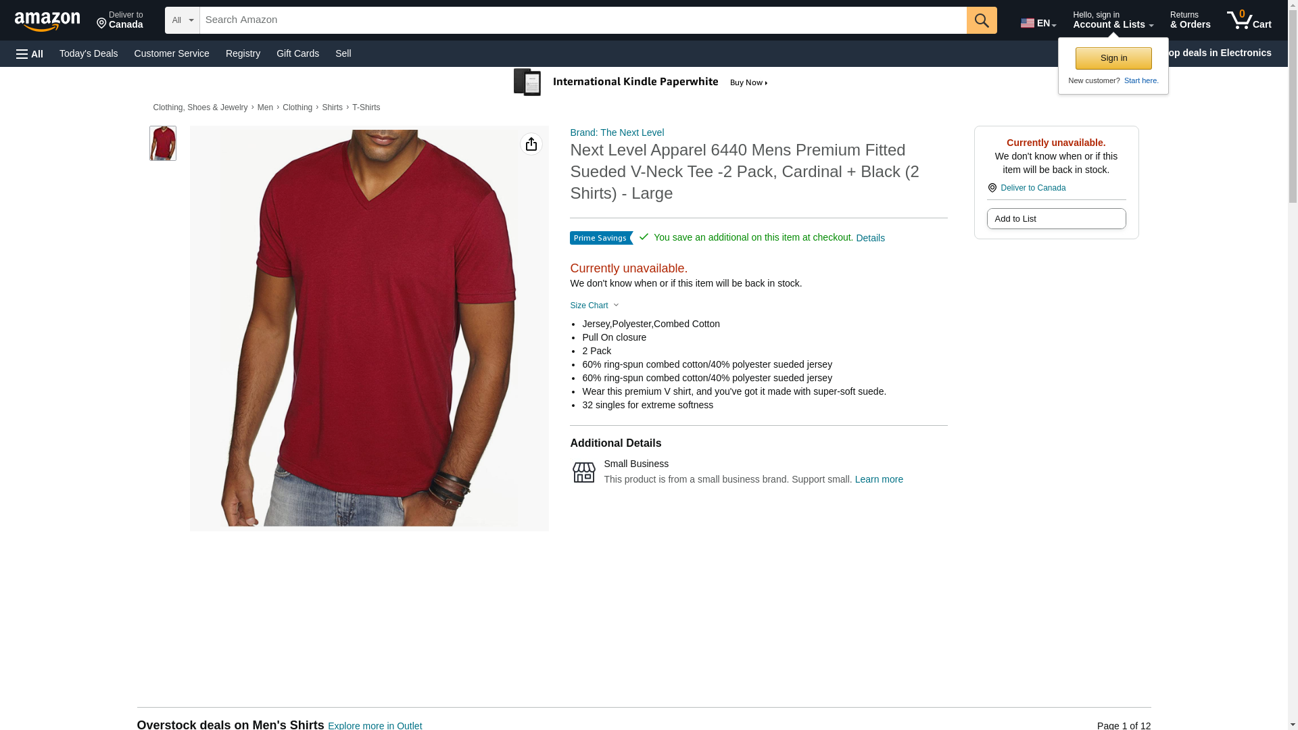Select the red shirt thumbnail image

163,143
